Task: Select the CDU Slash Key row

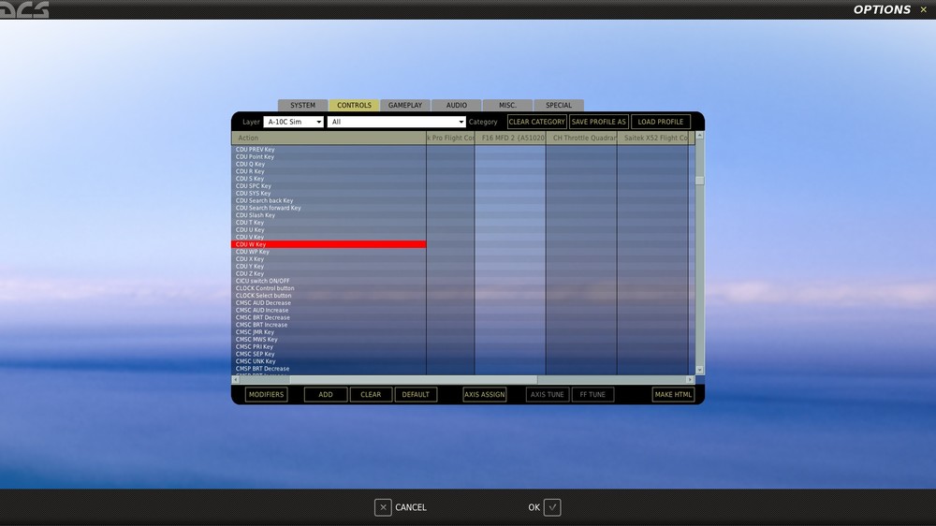Action: click(329, 215)
